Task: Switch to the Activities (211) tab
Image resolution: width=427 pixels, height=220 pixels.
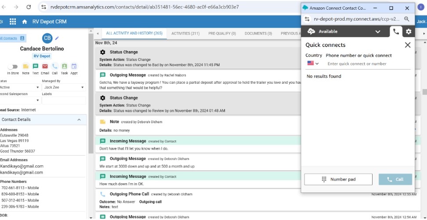Action: pos(185,33)
